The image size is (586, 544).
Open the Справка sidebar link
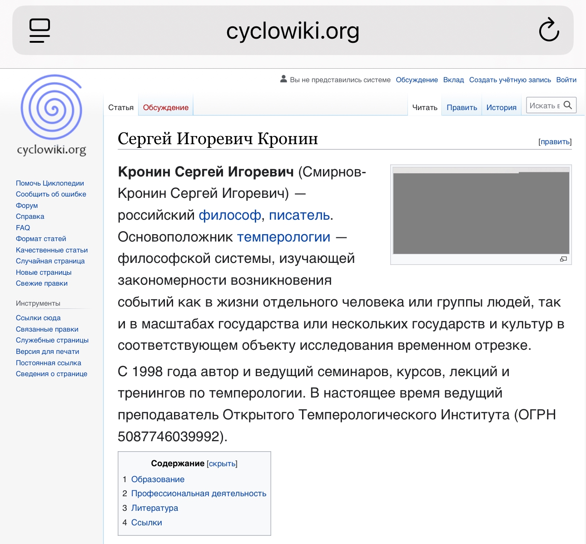[x=30, y=217]
